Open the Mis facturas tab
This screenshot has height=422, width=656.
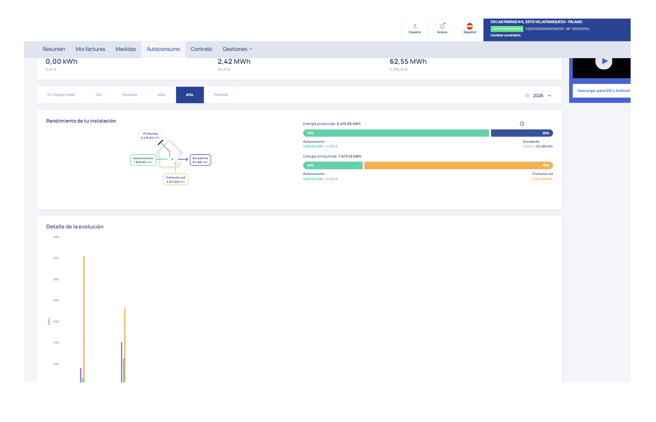tap(90, 49)
